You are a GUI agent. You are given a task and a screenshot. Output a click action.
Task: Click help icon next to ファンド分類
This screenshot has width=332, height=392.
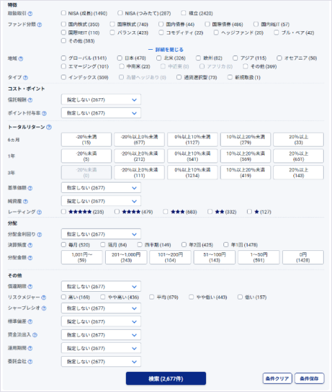[39, 24]
